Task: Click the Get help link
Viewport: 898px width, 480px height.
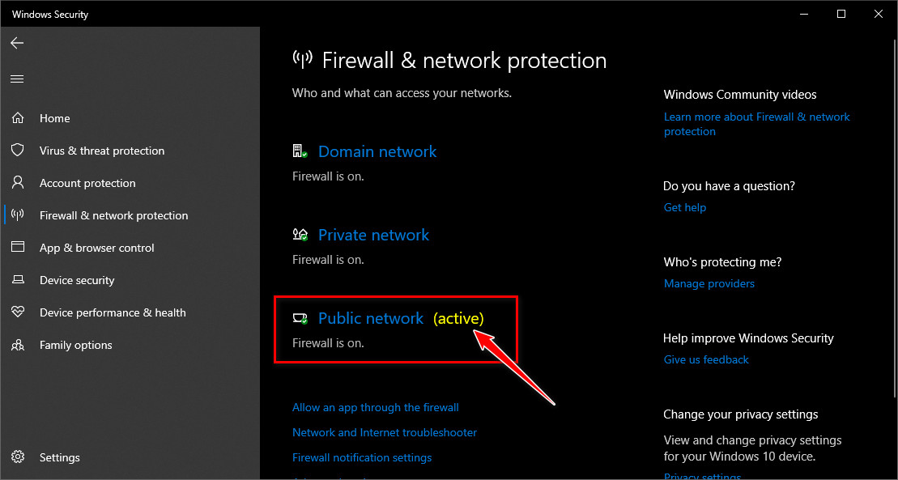Action: pos(684,207)
